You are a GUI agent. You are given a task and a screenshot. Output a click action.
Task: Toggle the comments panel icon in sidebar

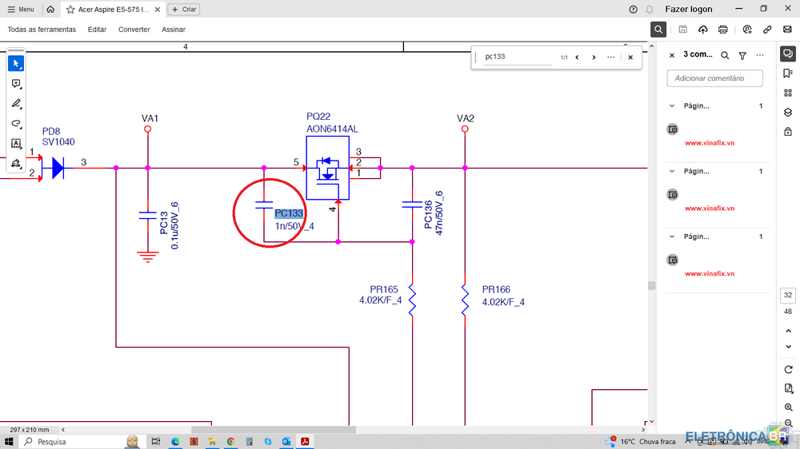click(x=788, y=54)
